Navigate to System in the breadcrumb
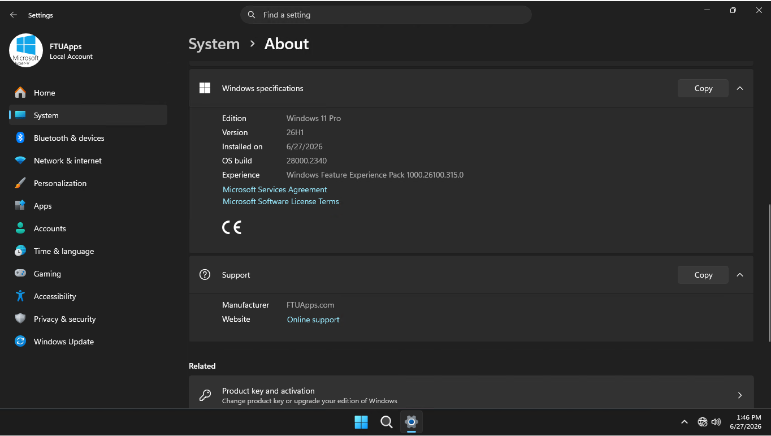The width and height of the screenshot is (771, 436). [214, 44]
